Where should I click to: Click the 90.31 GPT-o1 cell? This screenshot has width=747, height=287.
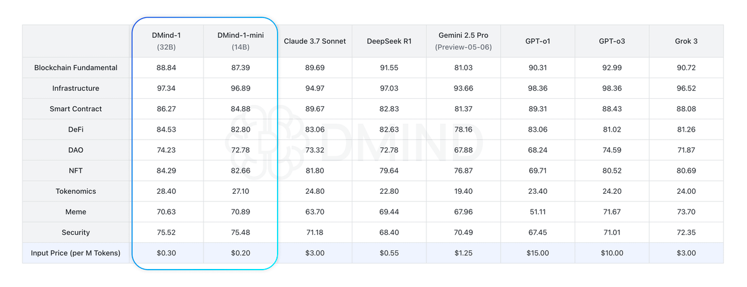point(537,67)
